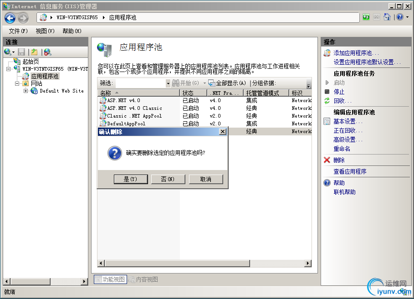414x299 pixels.
Task: Click 重命名 rename action
Action: click(342, 149)
